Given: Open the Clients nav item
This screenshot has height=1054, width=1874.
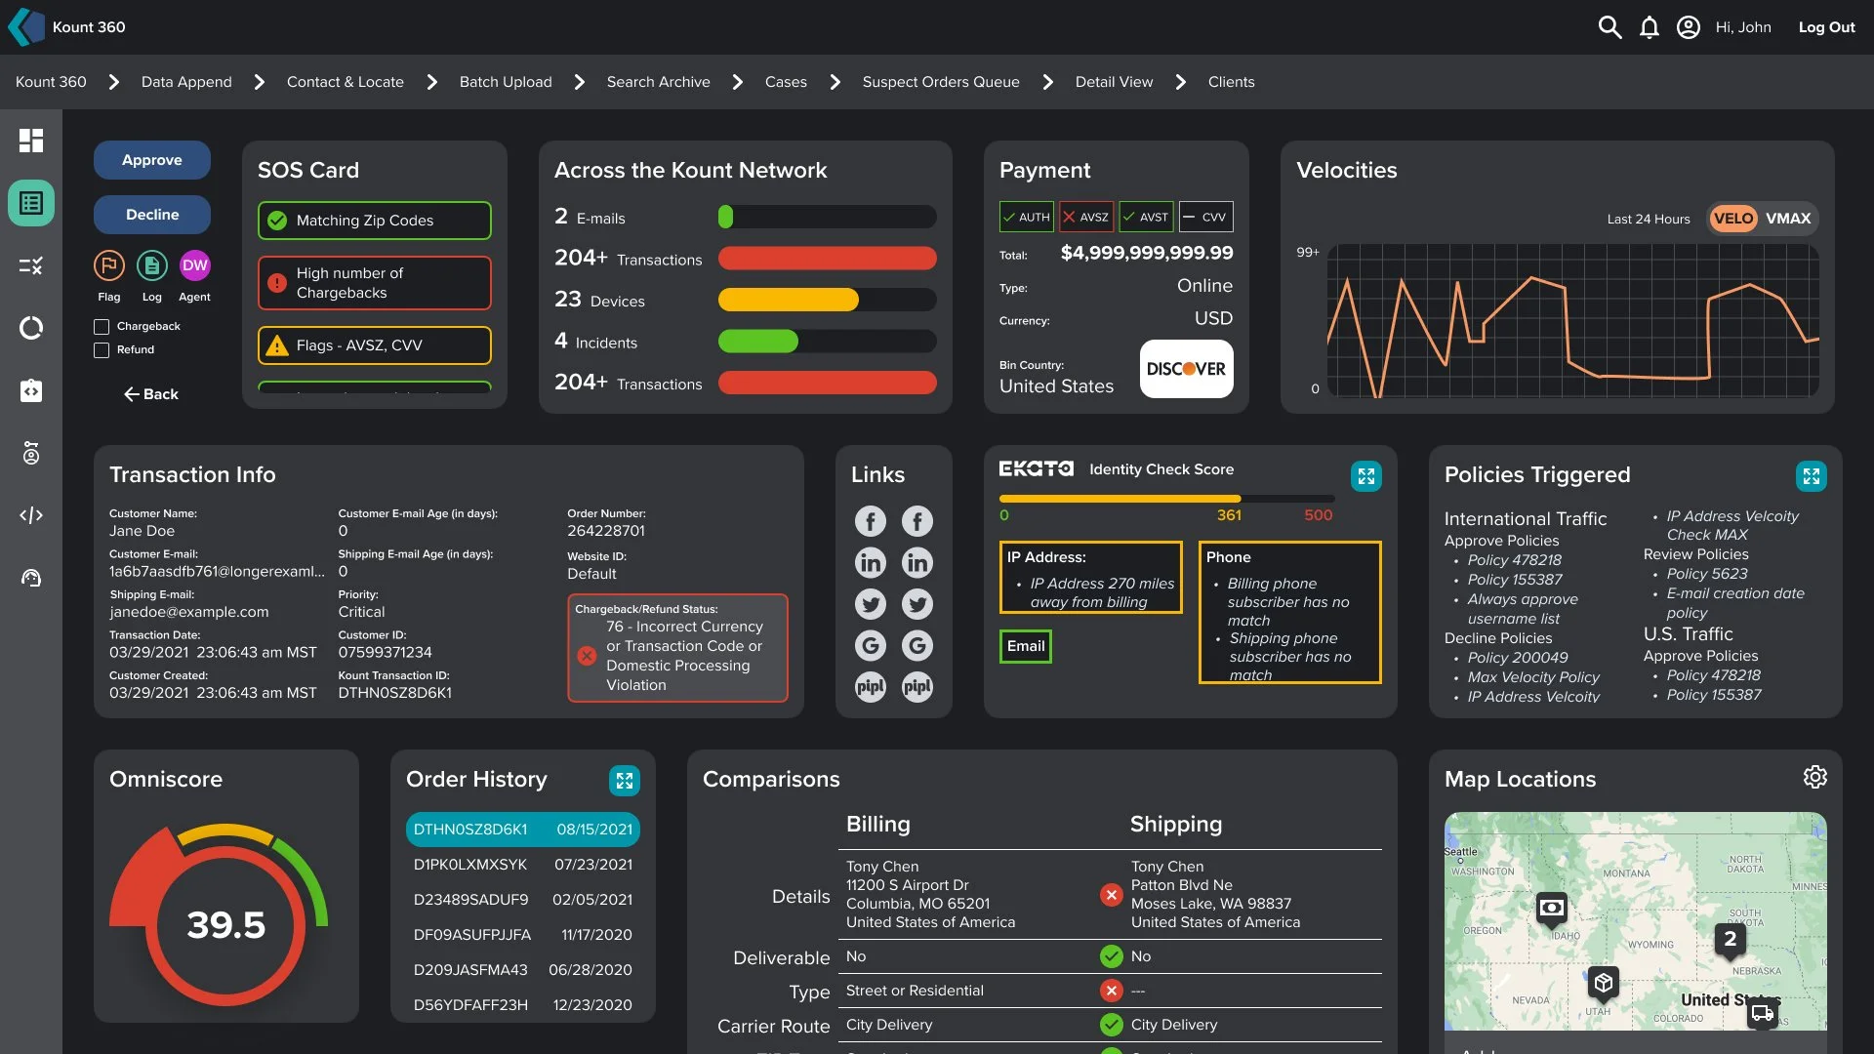Looking at the screenshot, I should [1232, 82].
